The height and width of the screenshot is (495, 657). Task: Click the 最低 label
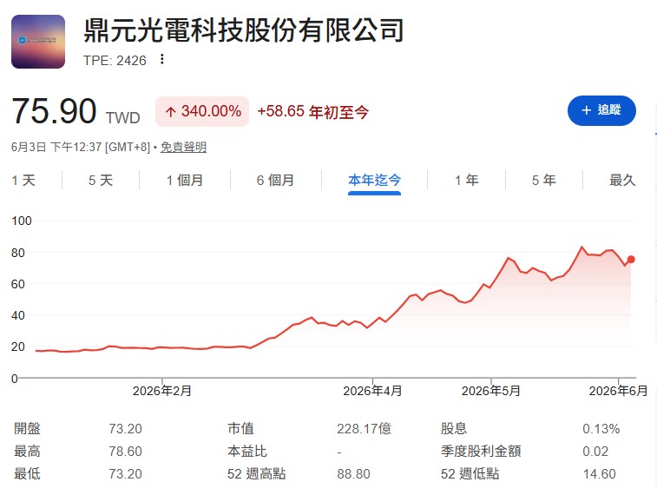point(27,474)
